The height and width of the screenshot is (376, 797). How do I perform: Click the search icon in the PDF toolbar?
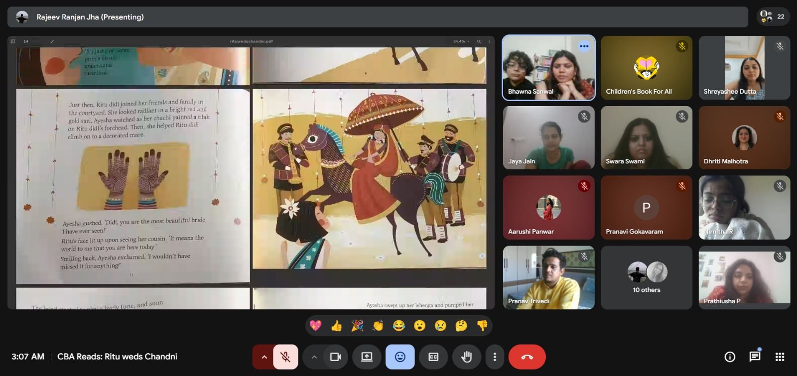[479, 41]
